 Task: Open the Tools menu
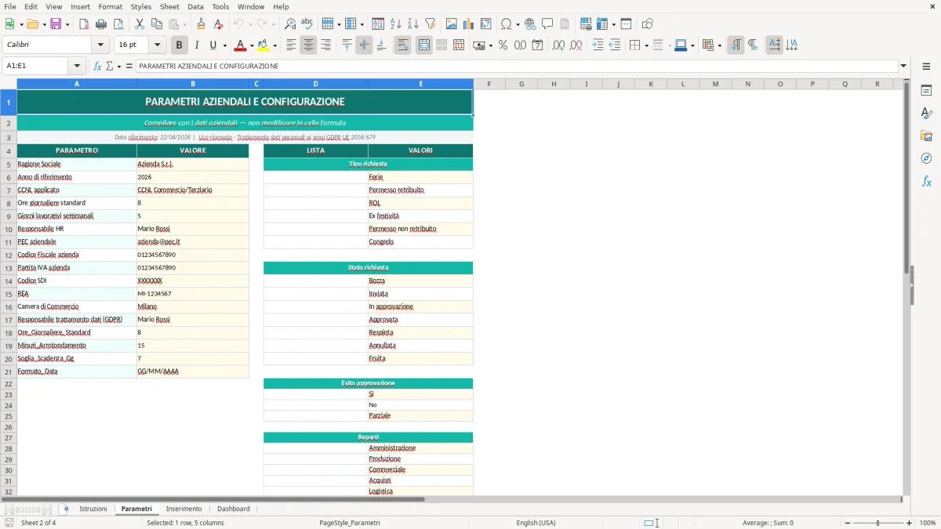coord(220,6)
